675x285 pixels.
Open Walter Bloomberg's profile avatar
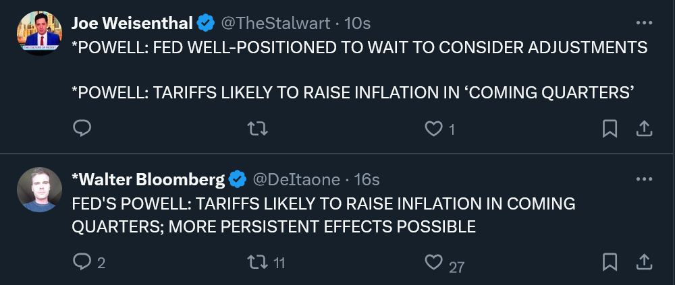tap(39, 189)
